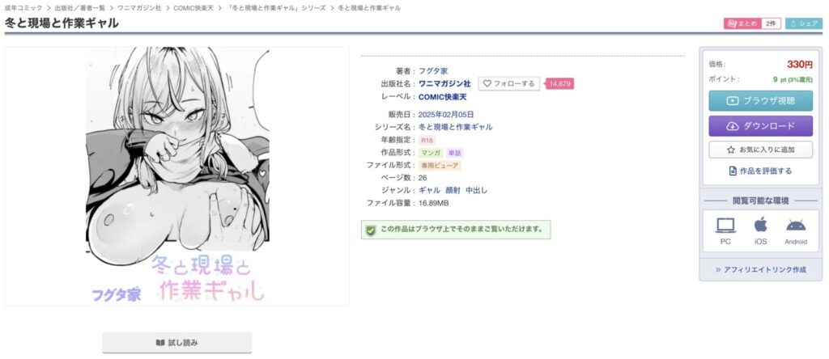Go to 成年コミック breadcrumb
Viewport: 829px width, 359px height.
[x=23, y=8]
